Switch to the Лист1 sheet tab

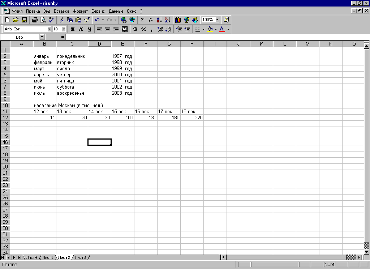click(48, 257)
